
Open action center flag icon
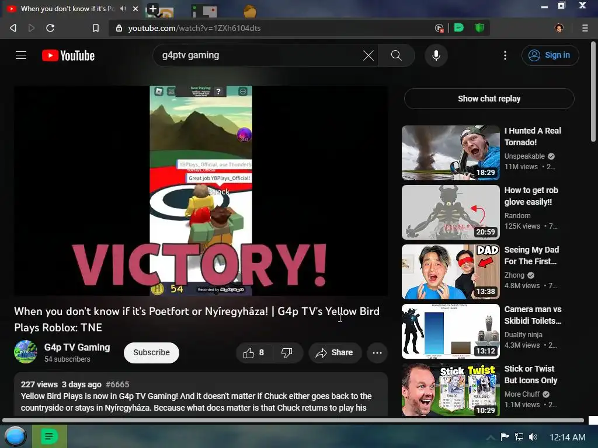(505, 437)
